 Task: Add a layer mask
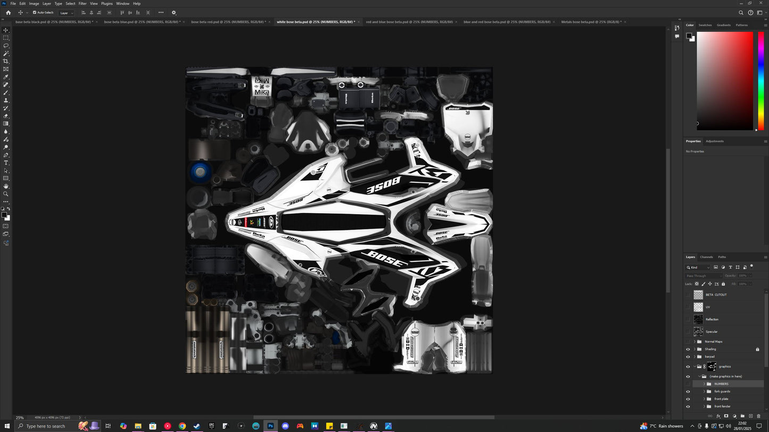(726, 416)
